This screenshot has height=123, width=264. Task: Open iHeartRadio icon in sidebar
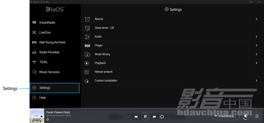click(x=34, y=23)
